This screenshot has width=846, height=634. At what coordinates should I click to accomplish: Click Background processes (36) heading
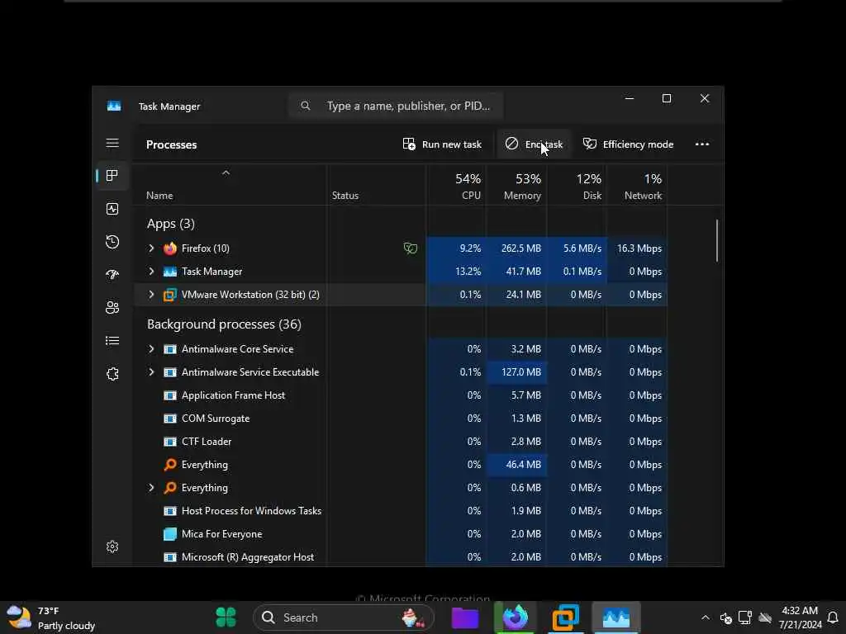pyautogui.click(x=224, y=324)
